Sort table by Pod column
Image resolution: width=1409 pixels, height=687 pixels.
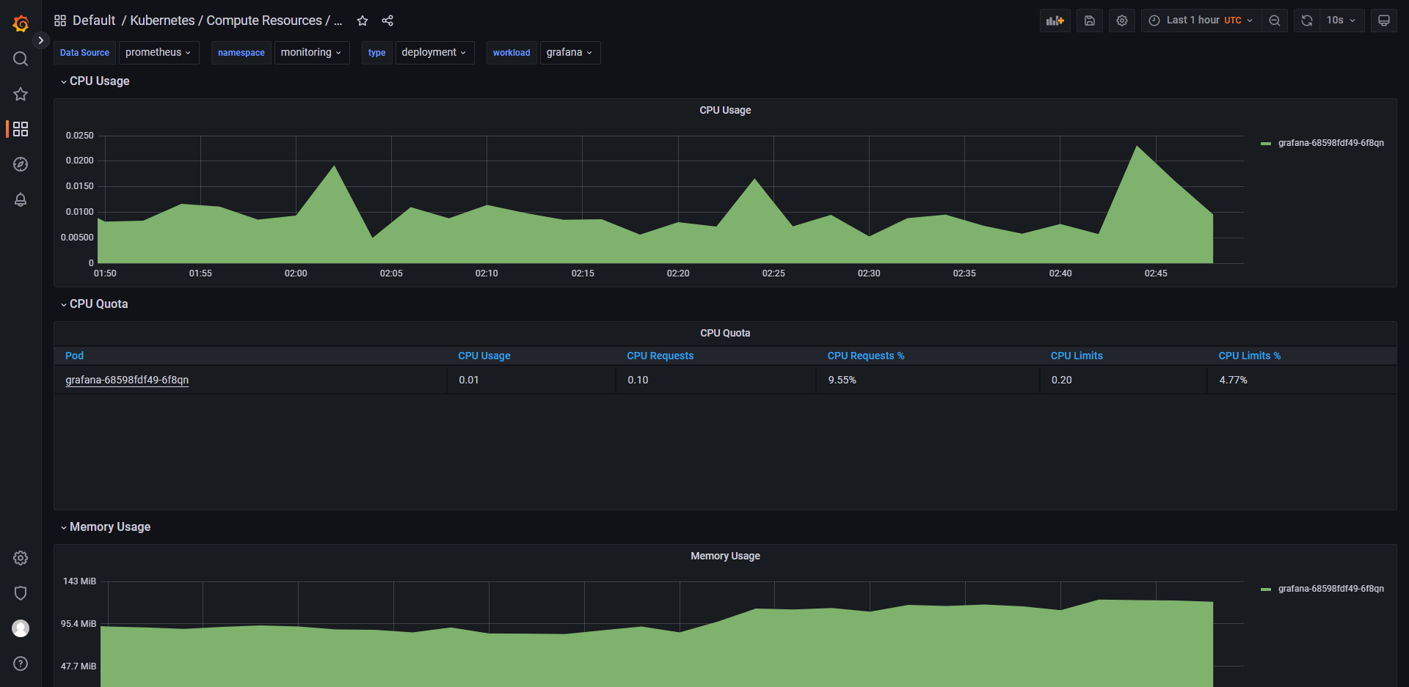pos(74,356)
